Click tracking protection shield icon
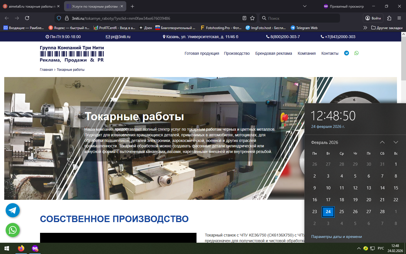This screenshot has width=406, height=254. (x=59, y=18)
